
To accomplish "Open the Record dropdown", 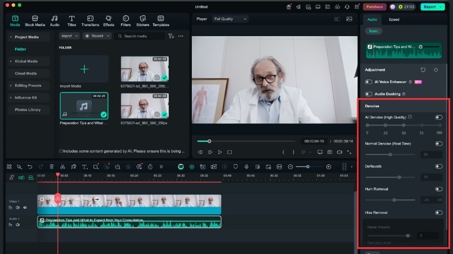I will click(97, 36).
